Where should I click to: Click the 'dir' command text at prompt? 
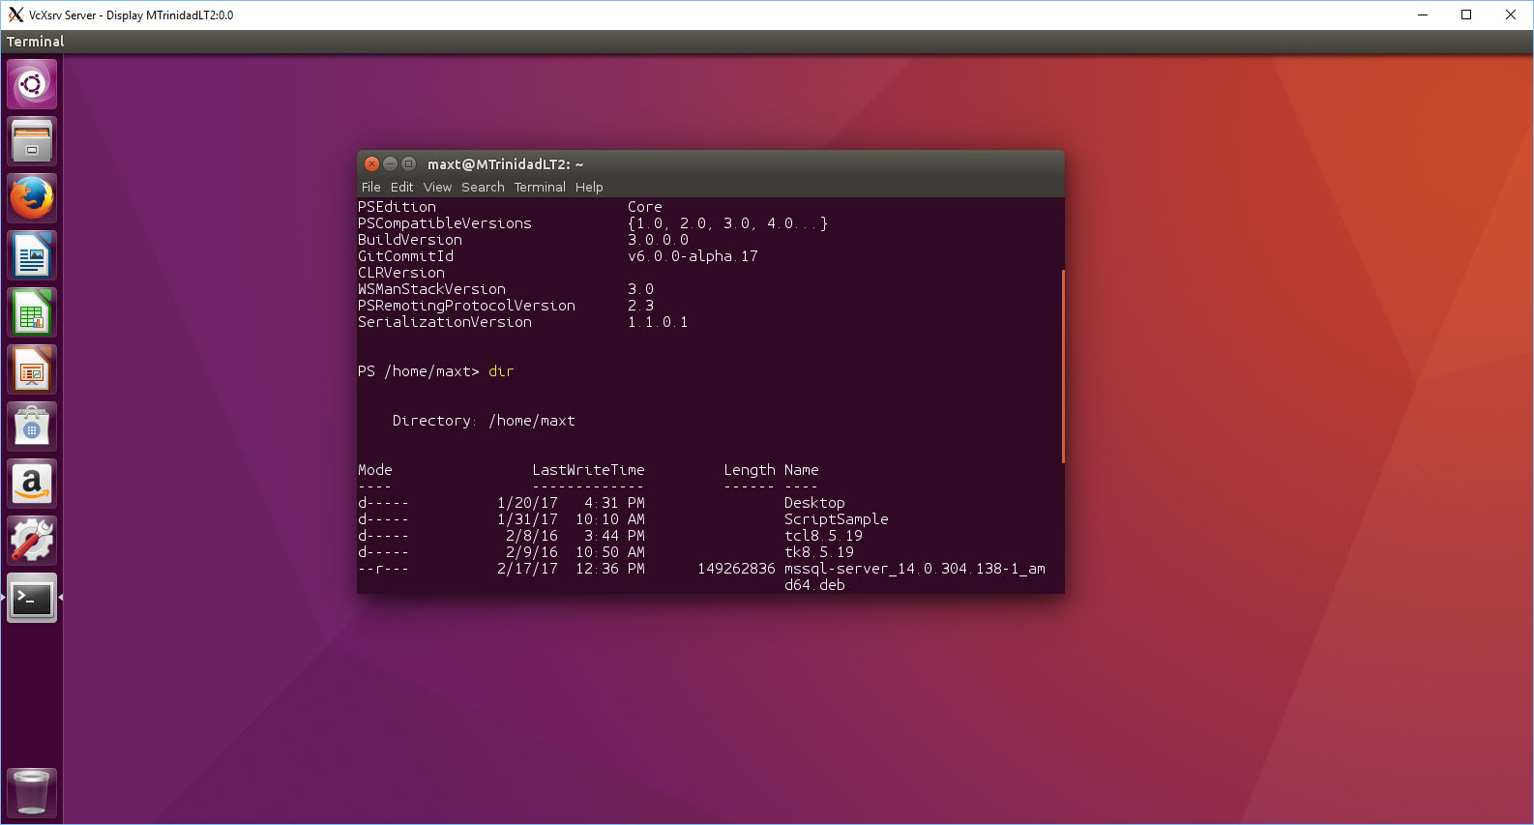tap(501, 371)
